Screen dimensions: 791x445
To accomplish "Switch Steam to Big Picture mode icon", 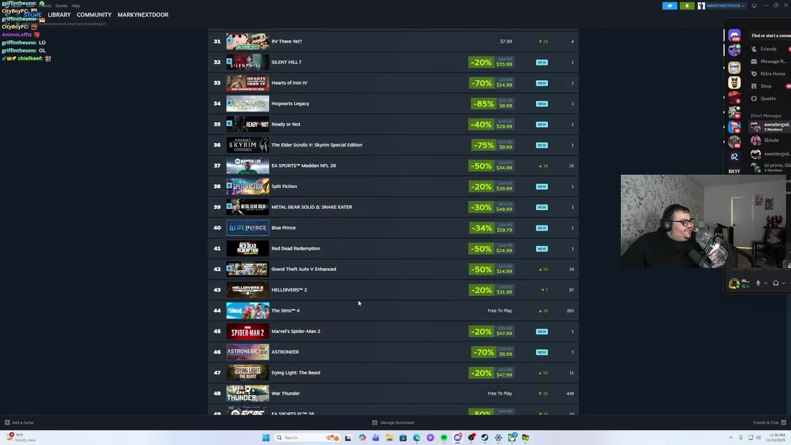I will (x=754, y=6).
